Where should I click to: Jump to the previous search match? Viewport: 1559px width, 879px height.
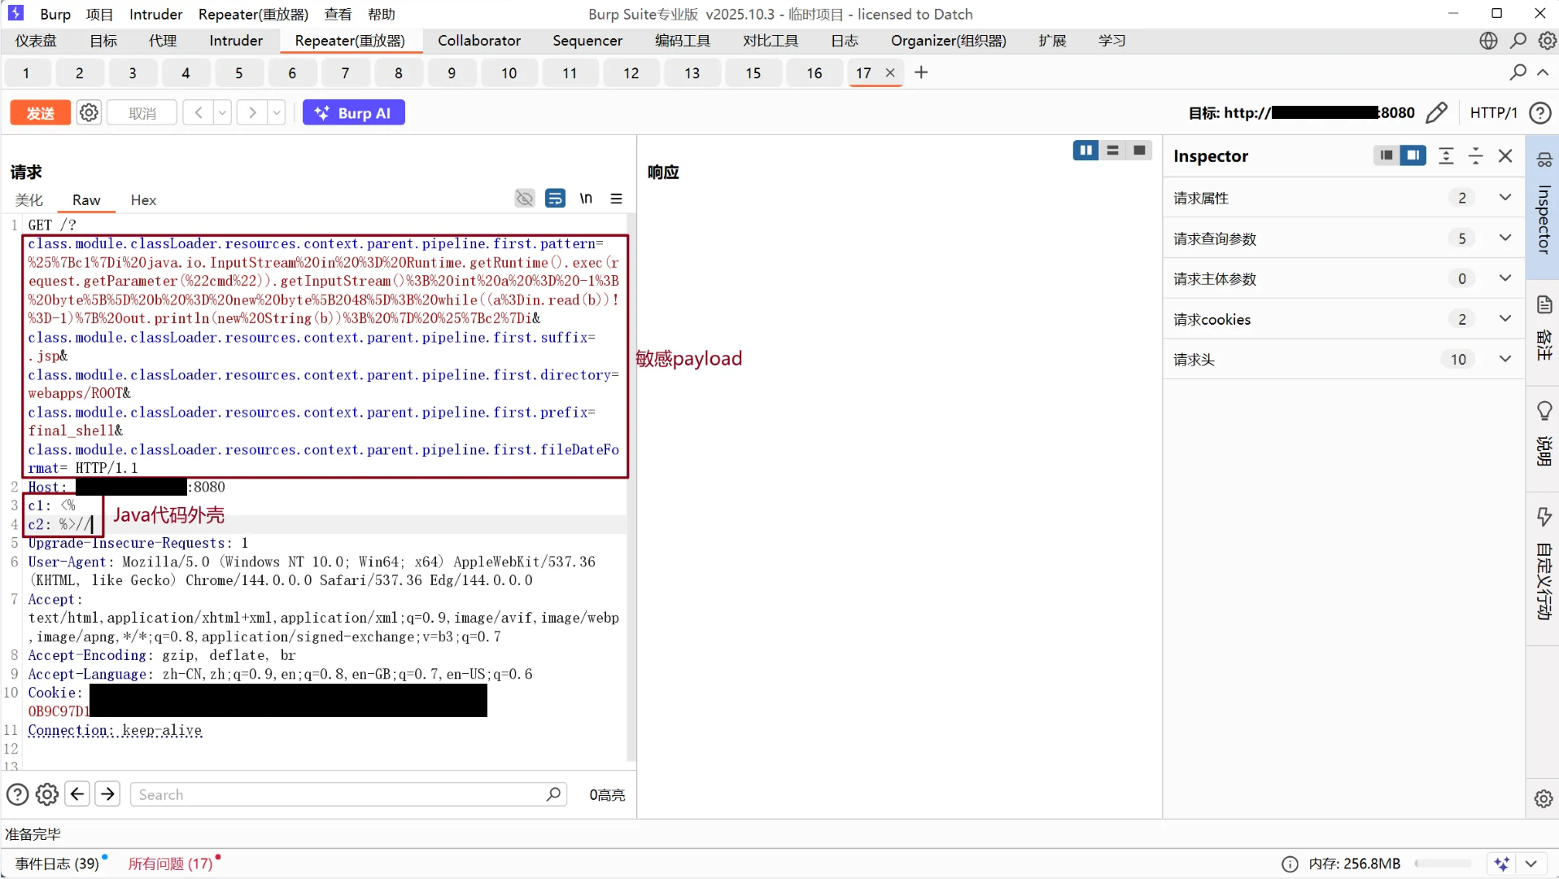77,794
